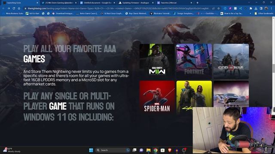Open the Retro Game Cases bookmark

pos(87,13)
